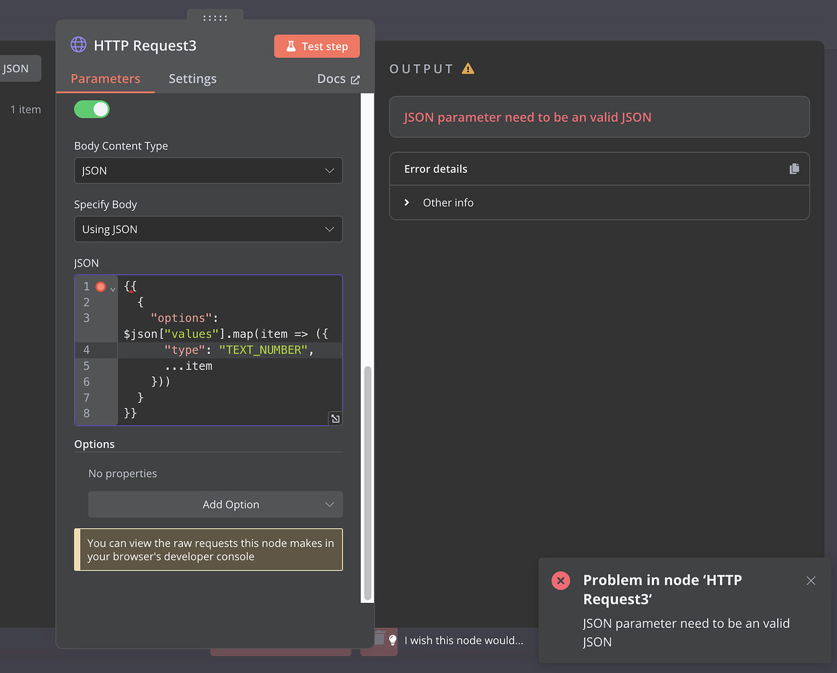Open the Body Content Type dropdown
Screen dimensions: 837x673
click(x=208, y=171)
